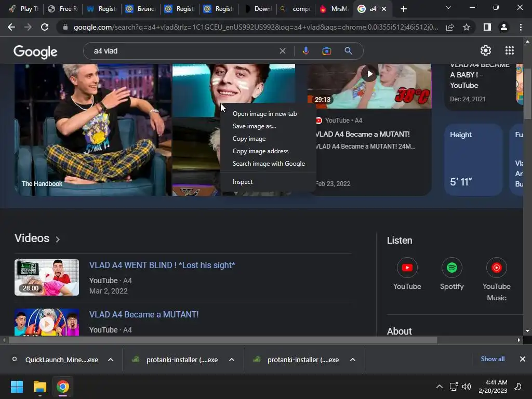Click the horizontal scrollbar right arrow
The image size is (532, 399).
[519, 340]
